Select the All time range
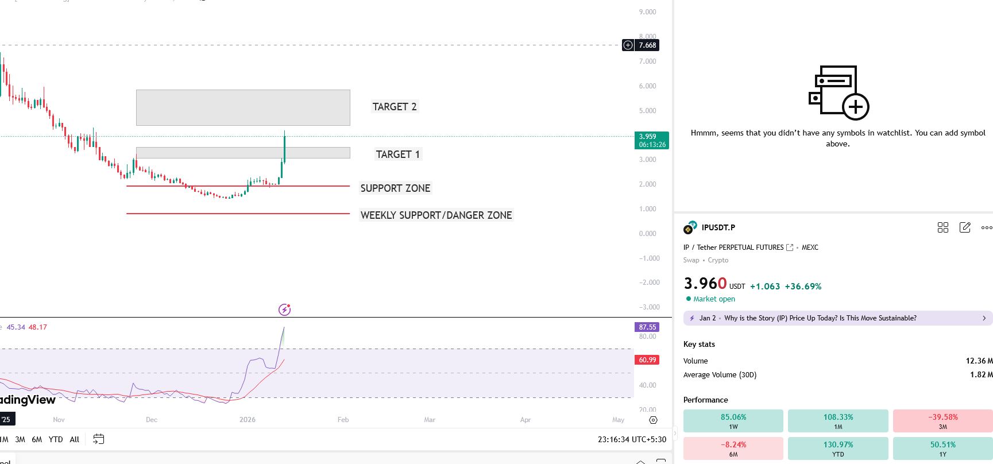This screenshot has height=464, width=993. [x=75, y=439]
